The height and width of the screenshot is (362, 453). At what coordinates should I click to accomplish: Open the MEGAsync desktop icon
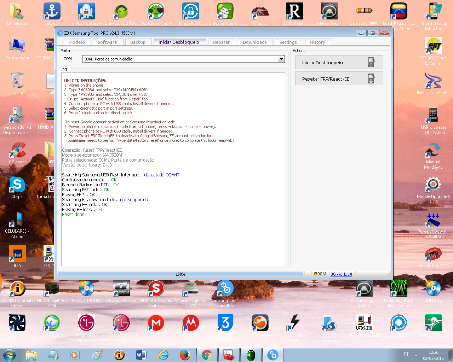(x=156, y=326)
